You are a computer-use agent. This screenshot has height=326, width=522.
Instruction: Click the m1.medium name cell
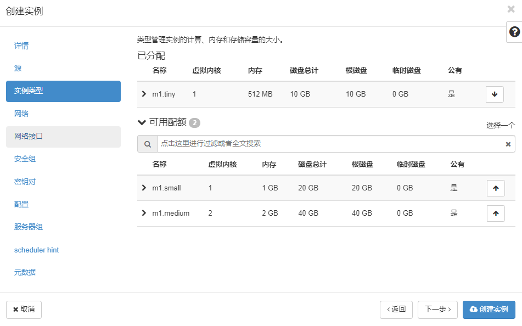click(171, 213)
